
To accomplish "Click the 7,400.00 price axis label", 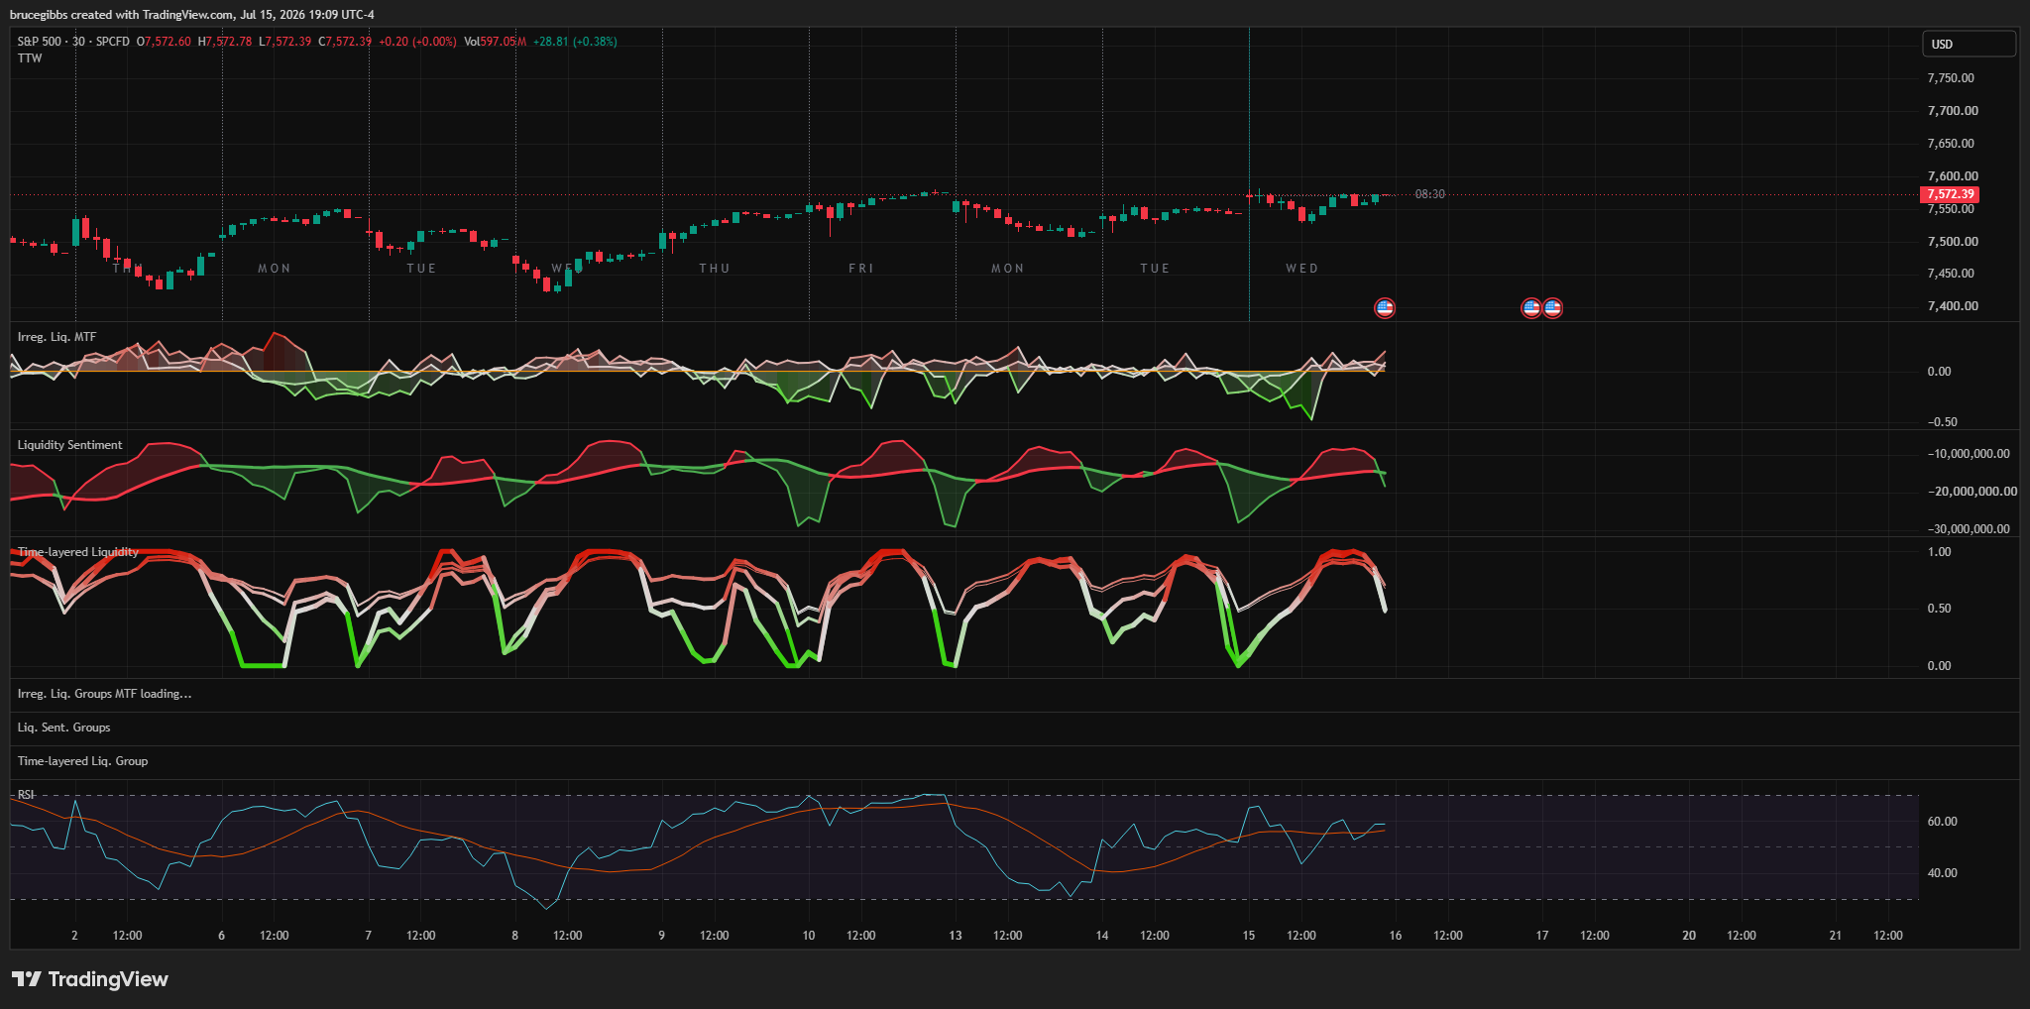I will coord(1953,306).
